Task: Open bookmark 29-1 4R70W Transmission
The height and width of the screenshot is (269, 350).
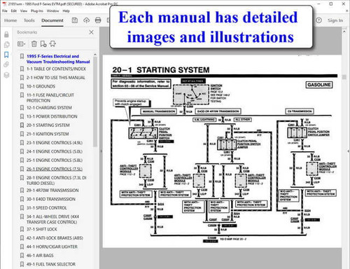Action: pos(52,191)
